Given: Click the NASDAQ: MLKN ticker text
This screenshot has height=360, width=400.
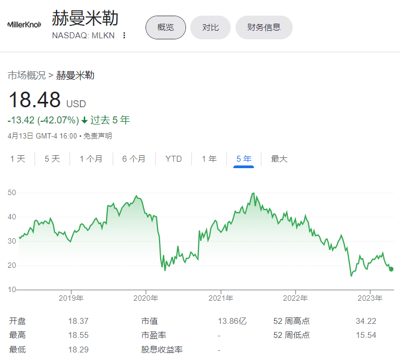Looking at the screenshot, I should pyautogui.click(x=84, y=36).
